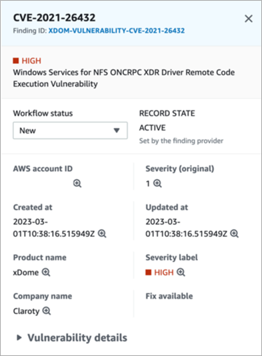Click the Claroty company name value
Screen dimensions: 262x356
[27, 311]
